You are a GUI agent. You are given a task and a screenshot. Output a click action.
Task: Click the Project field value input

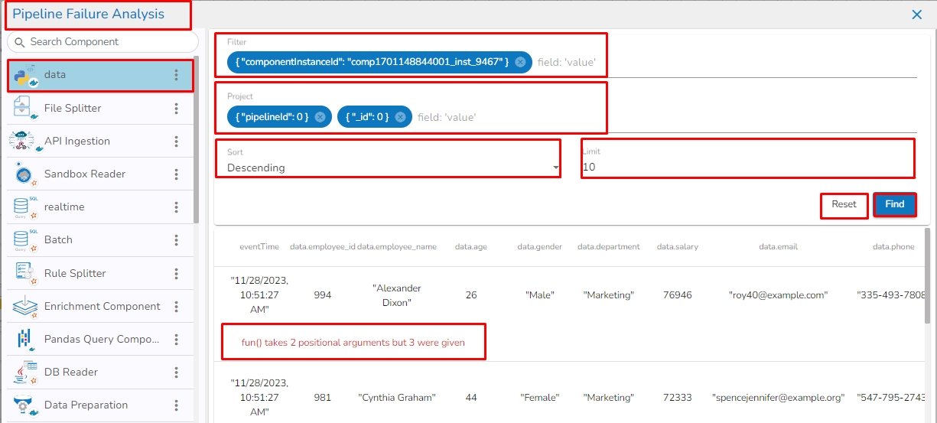tap(447, 117)
